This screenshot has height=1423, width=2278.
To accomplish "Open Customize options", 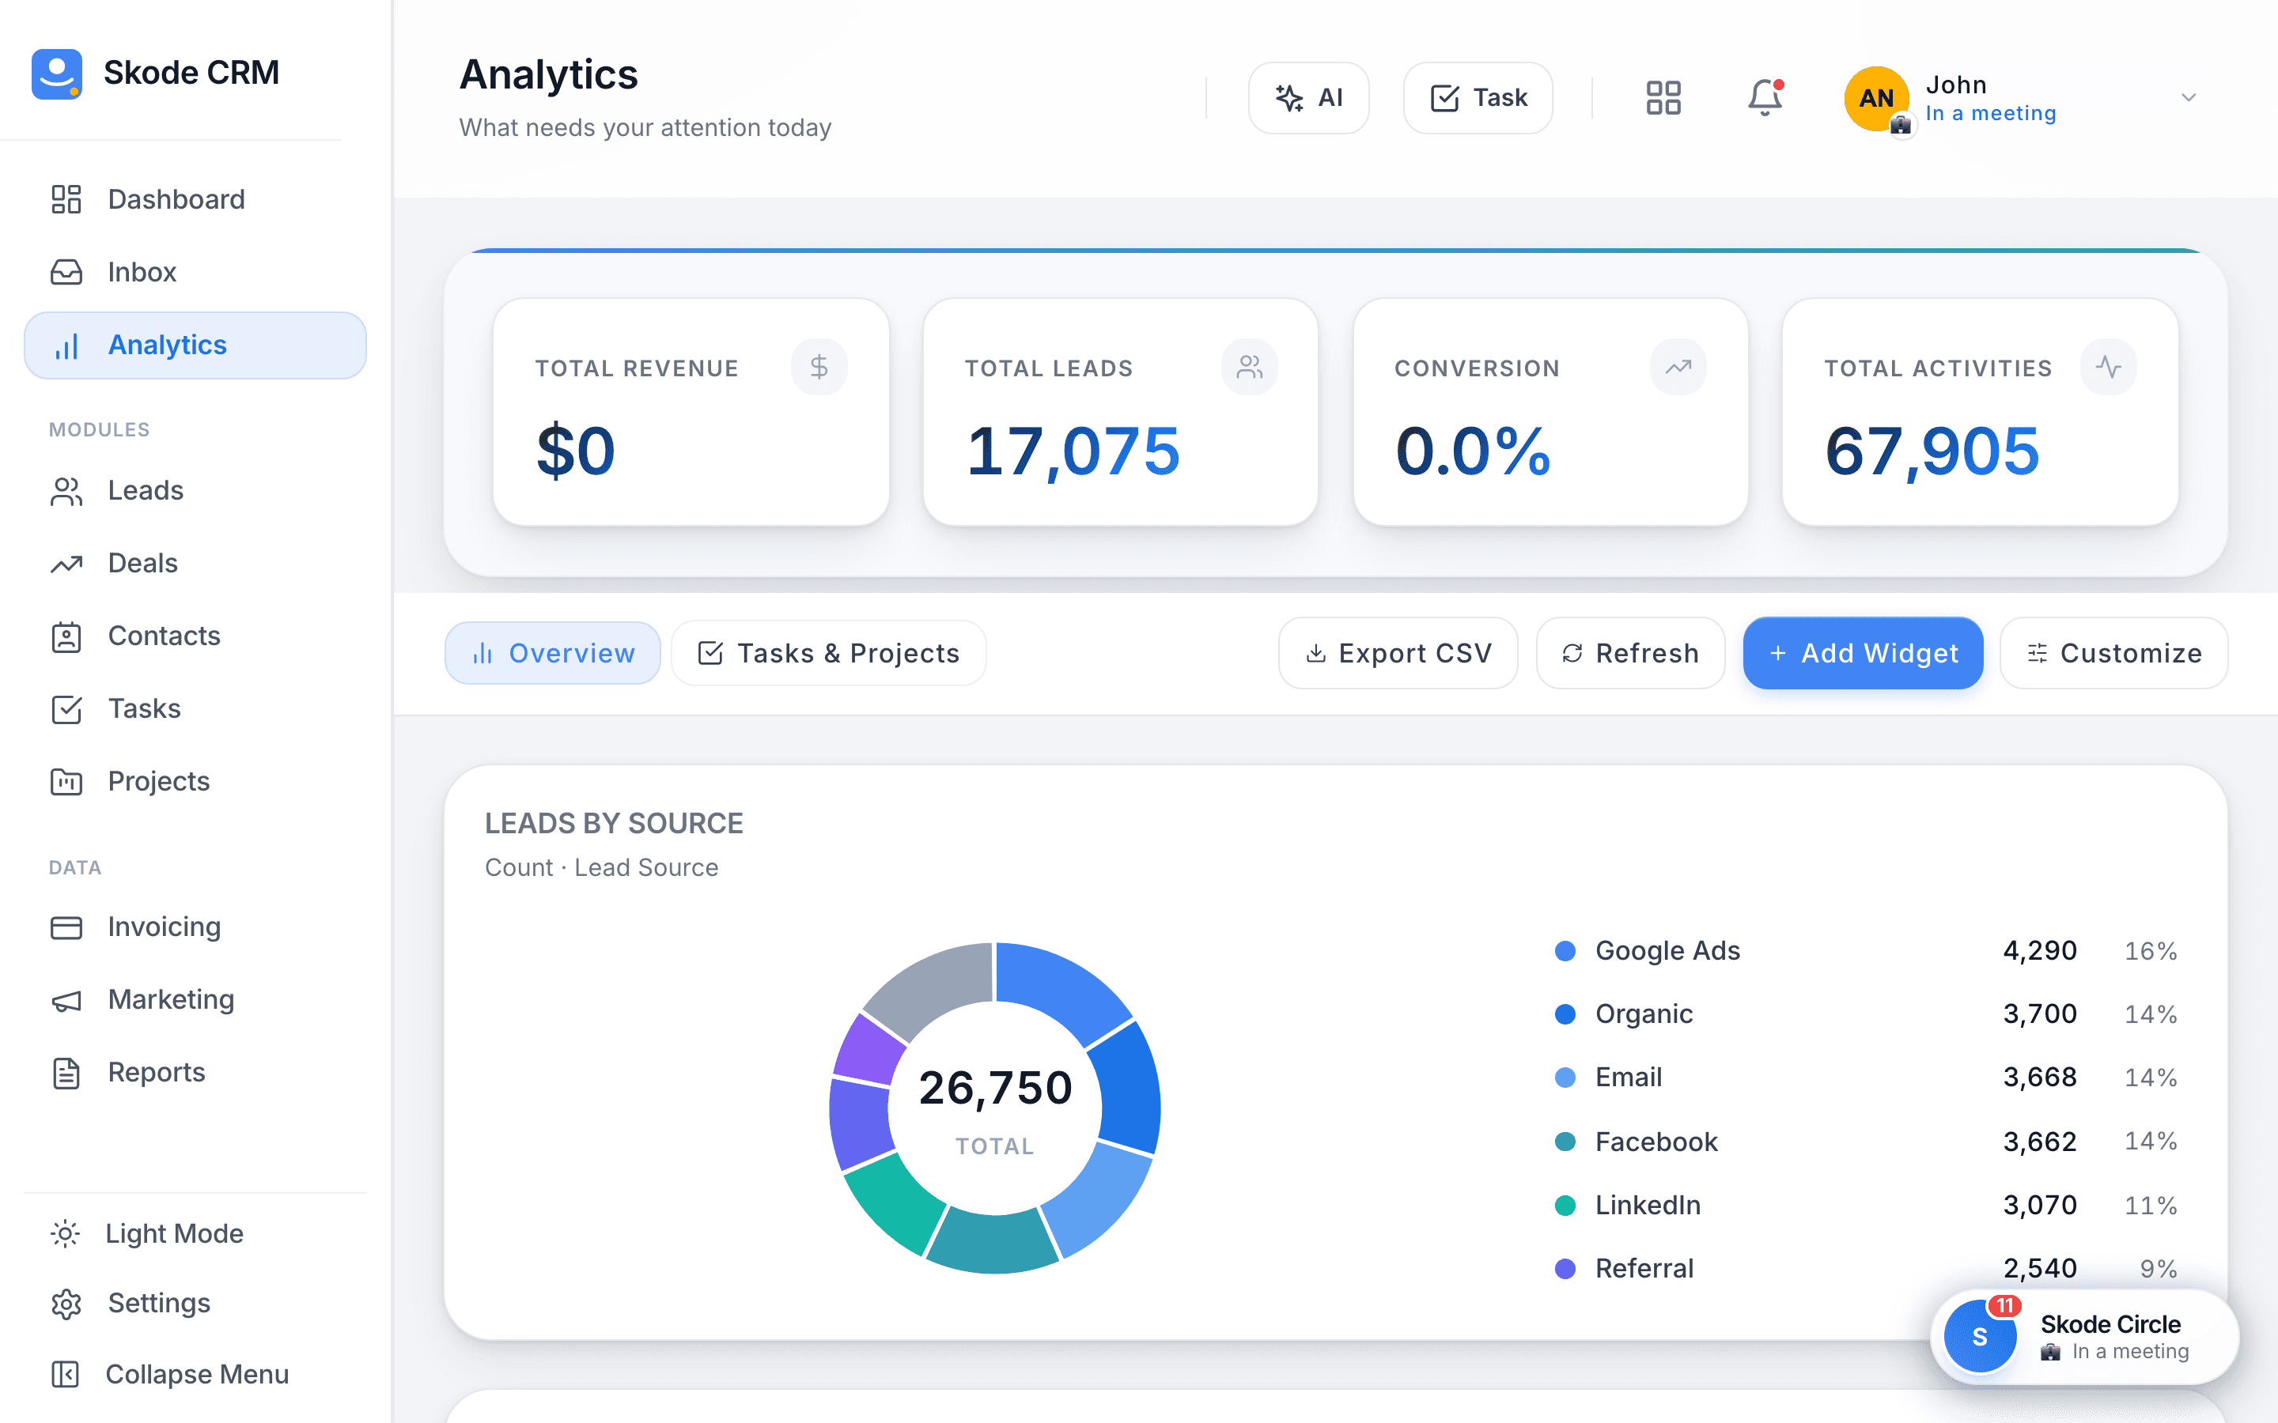I will tap(2114, 653).
